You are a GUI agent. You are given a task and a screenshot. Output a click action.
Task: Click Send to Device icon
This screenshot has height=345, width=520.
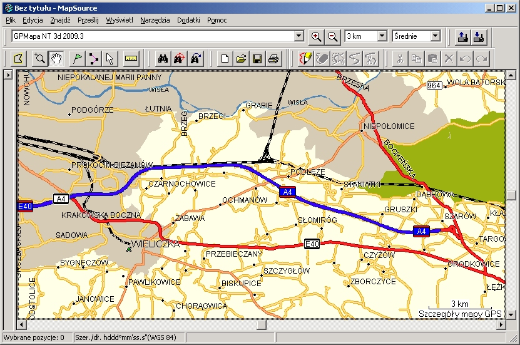coord(462,36)
